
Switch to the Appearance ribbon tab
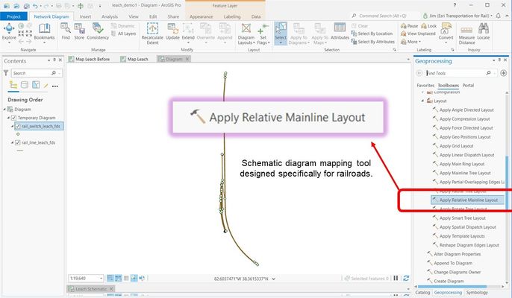202,16
